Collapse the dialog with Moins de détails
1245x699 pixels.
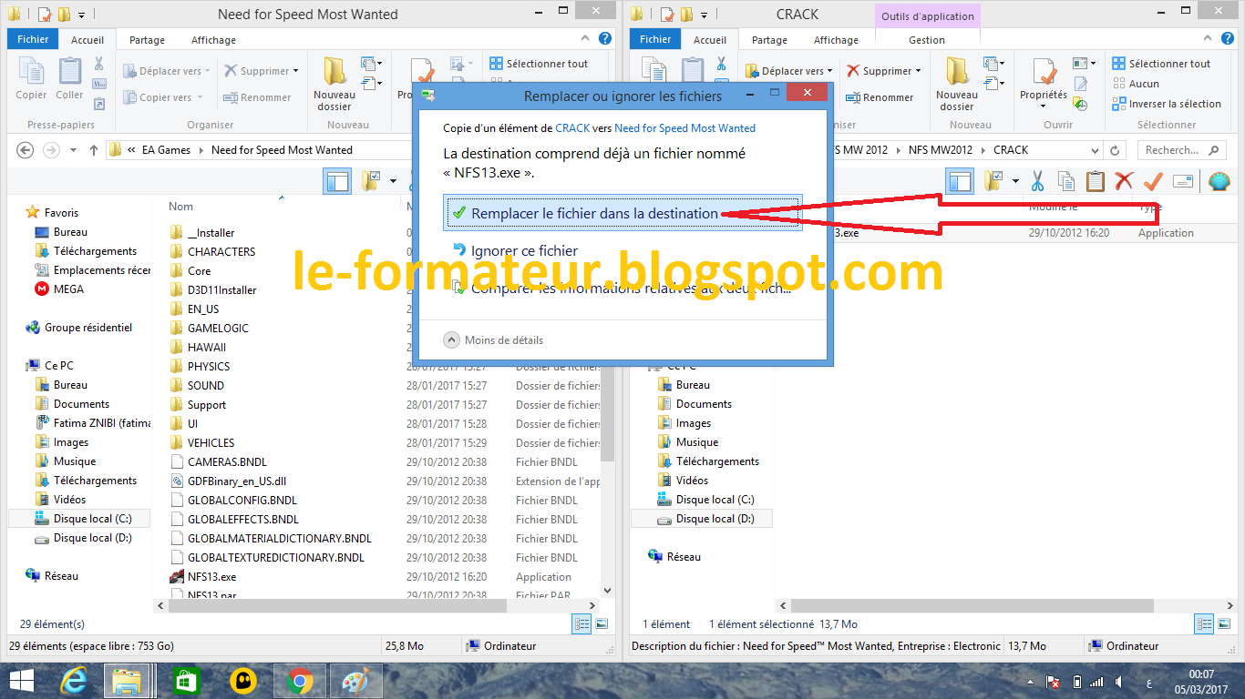493,339
